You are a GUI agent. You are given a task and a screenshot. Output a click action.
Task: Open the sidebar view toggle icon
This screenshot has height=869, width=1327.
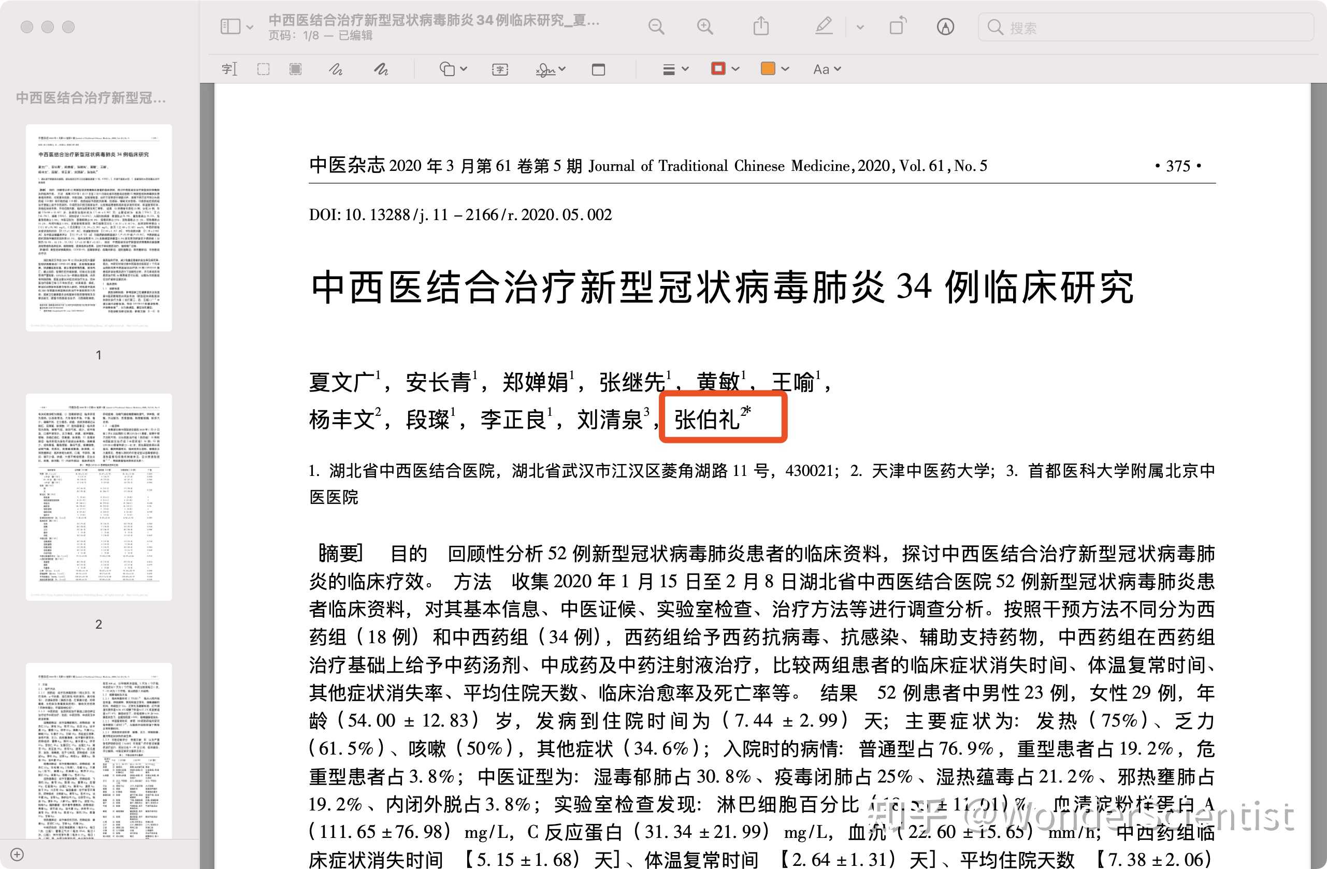click(230, 27)
